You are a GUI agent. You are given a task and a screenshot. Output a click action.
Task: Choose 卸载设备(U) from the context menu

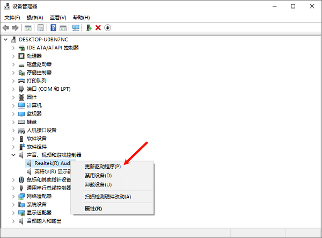click(98, 184)
